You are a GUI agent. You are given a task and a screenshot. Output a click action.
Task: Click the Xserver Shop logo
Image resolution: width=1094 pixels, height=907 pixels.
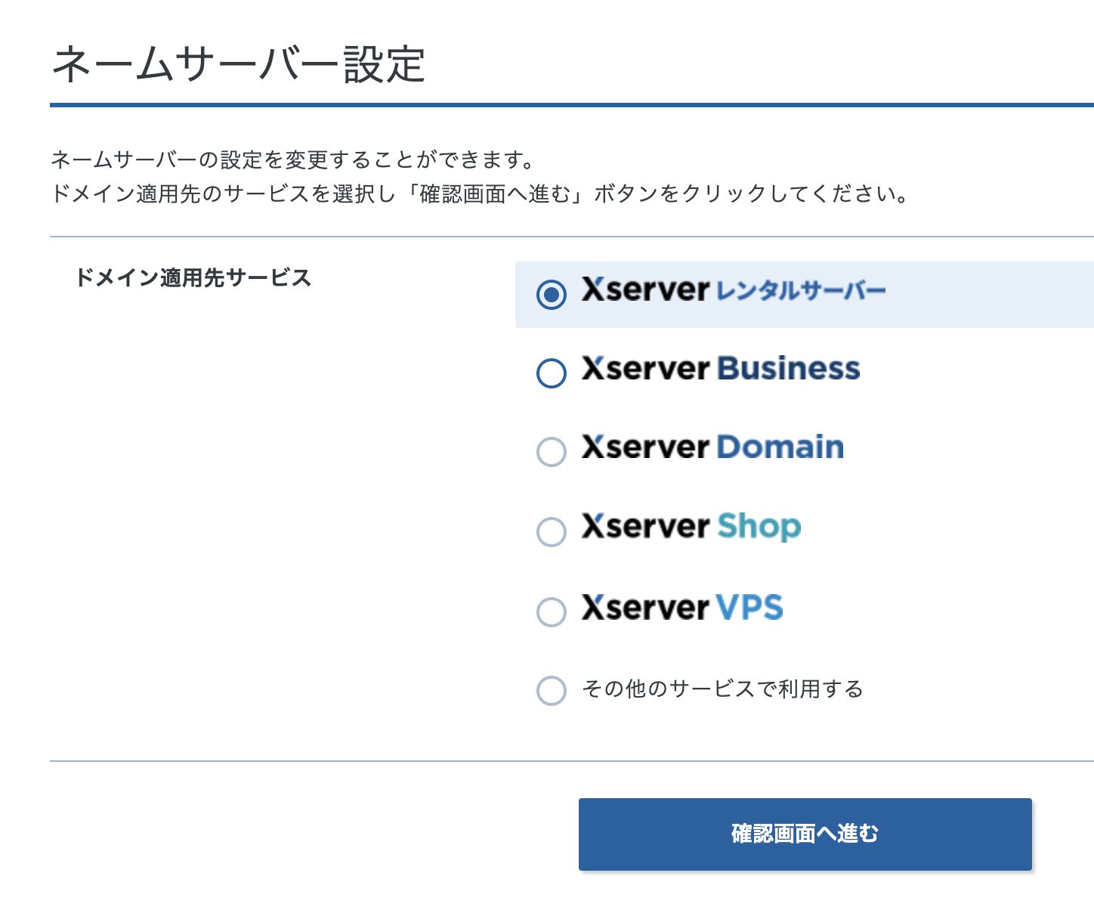(x=690, y=528)
